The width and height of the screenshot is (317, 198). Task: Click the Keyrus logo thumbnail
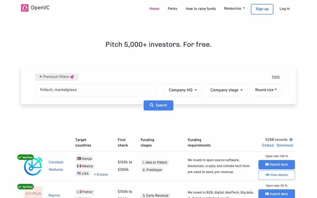click(33, 193)
